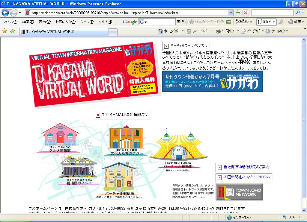Open the search provider dropdown arrow
The width and height of the screenshot is (307, 222).
coord(303,13)
